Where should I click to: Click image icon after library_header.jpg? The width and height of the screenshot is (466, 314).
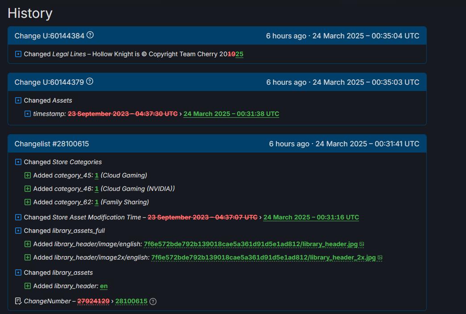click(362, 244)
